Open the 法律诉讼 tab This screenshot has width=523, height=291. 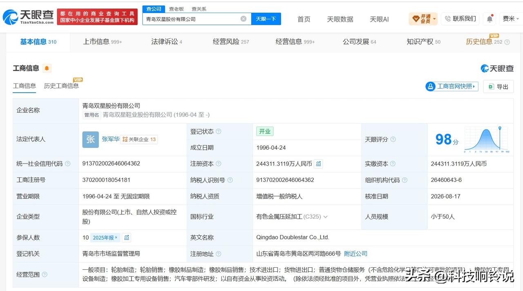(x=167, y=42)
